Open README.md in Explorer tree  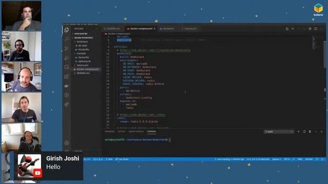point(87,73)
